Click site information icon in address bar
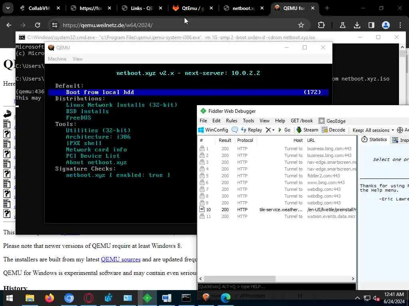 click(54, 25)
